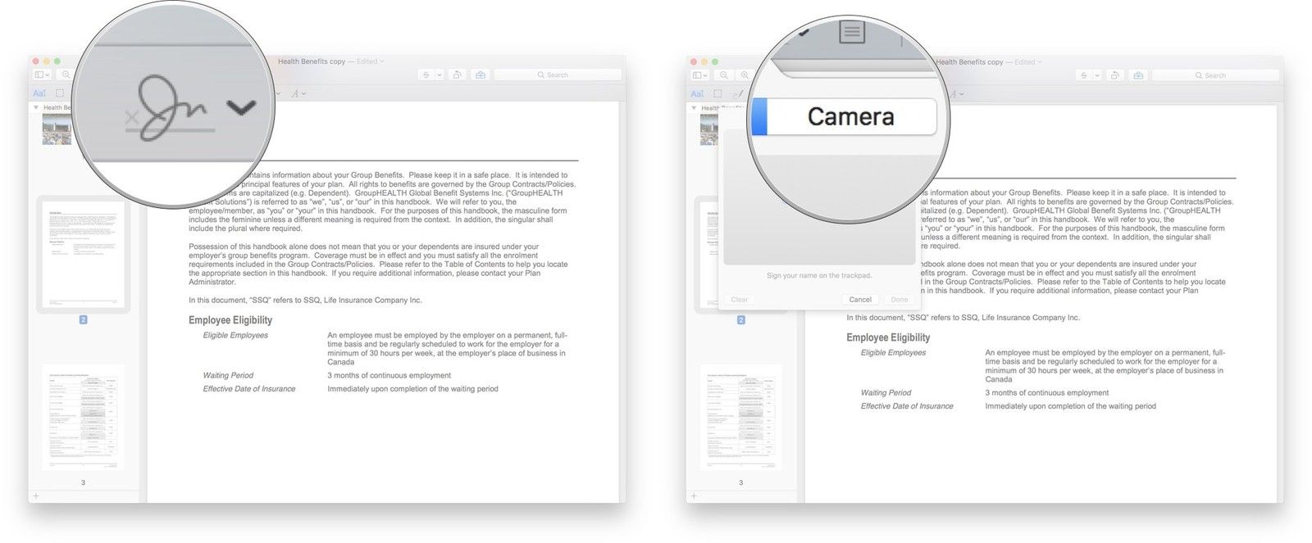Click the Rotate icon in left window toolbar

(457, 75)
